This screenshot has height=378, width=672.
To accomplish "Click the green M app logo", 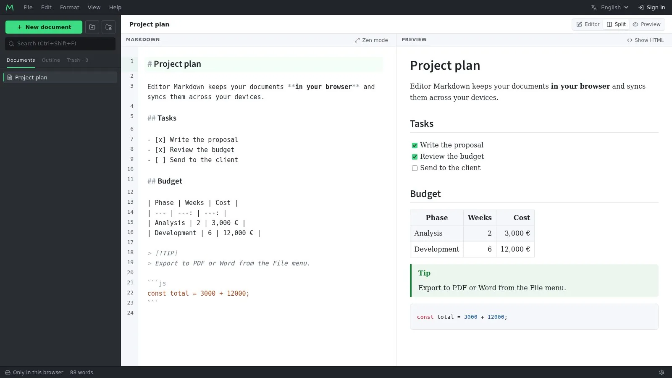I will coord(10,8).
